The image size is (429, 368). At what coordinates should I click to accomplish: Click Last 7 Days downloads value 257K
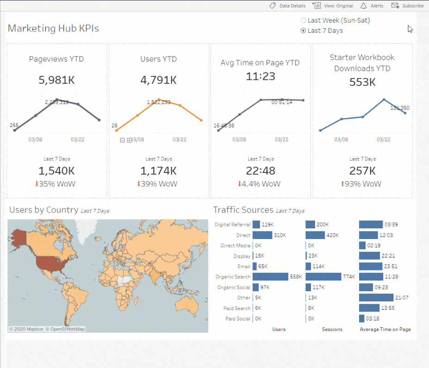362,171
